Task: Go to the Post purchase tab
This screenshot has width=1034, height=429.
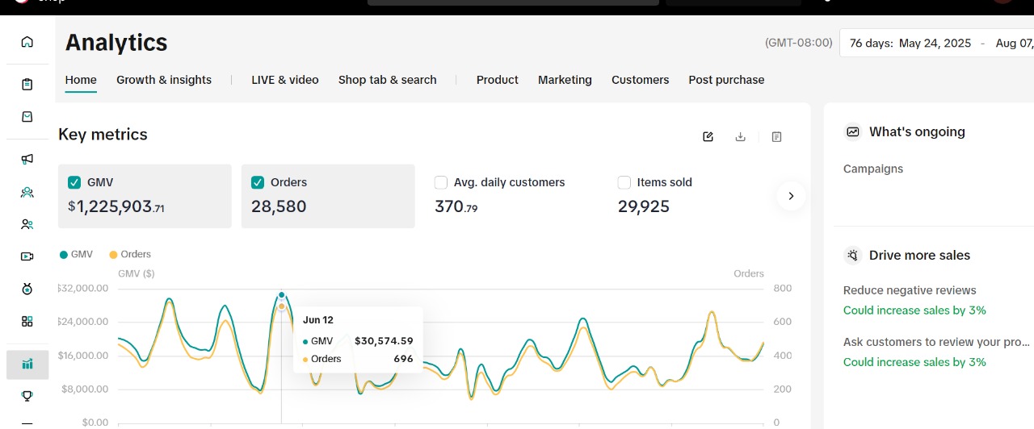Action: pyautogui.click(x=726, y=80)
